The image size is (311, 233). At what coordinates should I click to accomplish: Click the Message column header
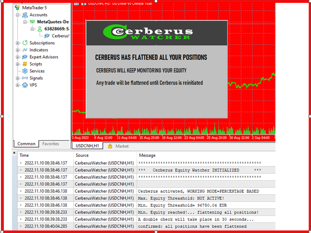206,155
